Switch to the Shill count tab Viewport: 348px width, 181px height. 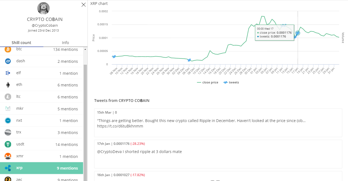(22, 43)
